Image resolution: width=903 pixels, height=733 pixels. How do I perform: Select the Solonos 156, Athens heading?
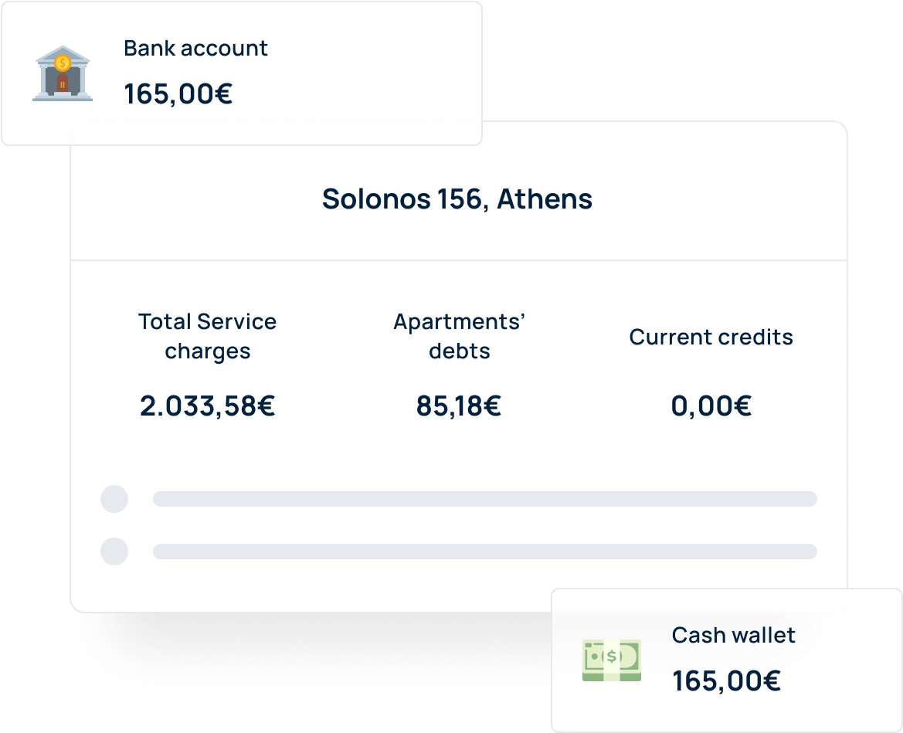point(457,199)
